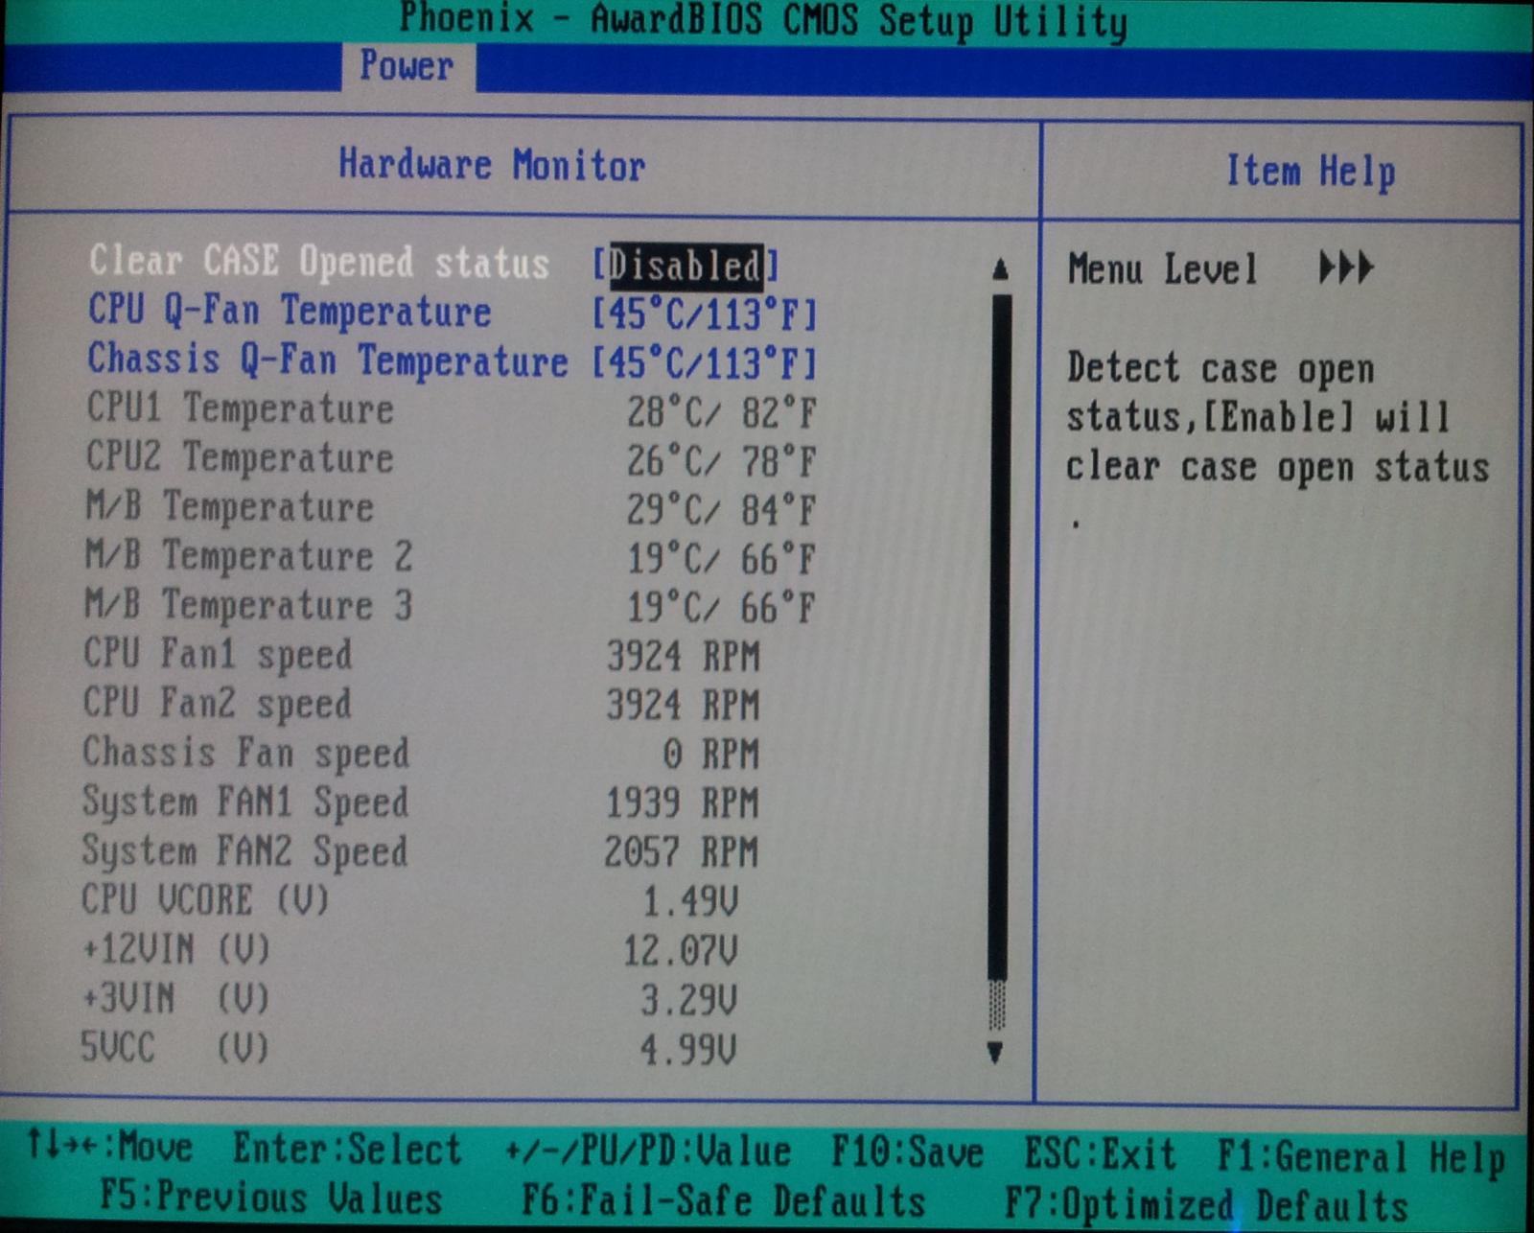
Task: Click the 26°C/ 78°F value
Action: point(722,462)
